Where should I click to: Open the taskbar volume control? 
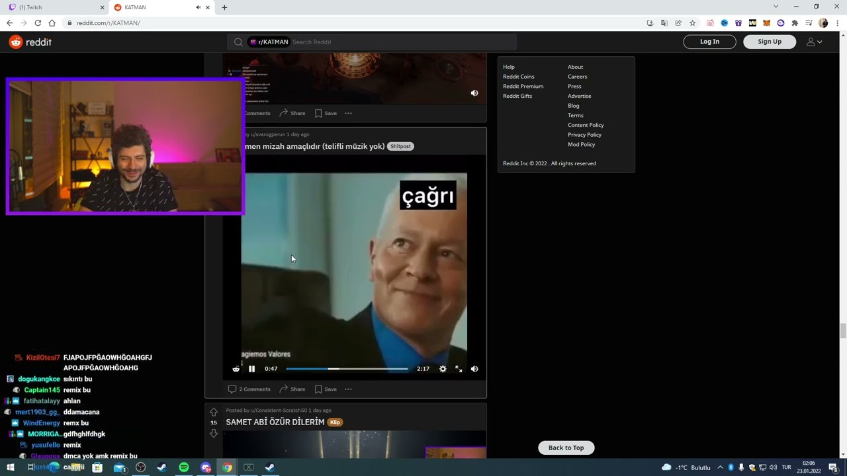(774, 467)
